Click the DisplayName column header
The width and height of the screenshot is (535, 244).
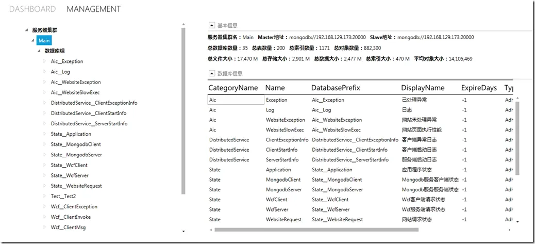(423, 88)
